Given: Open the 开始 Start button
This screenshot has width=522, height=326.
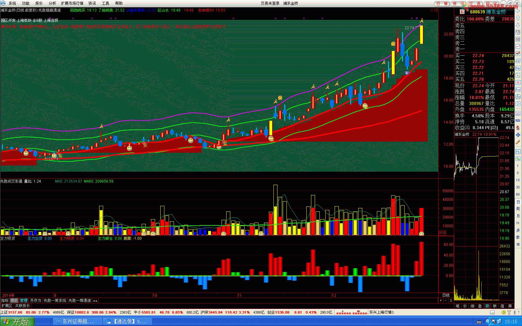Looking at the screenshot, I should [x=17, y=322].
